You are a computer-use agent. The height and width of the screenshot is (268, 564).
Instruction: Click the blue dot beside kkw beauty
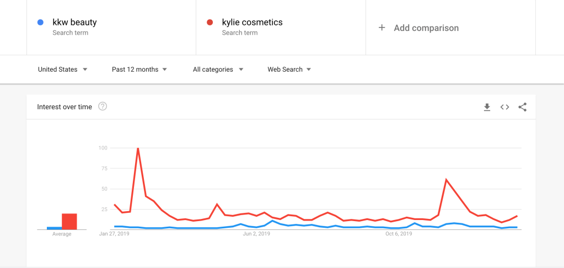click(x=40, y=23)
